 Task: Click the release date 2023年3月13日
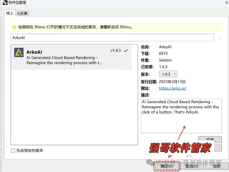tap(172, 82)
